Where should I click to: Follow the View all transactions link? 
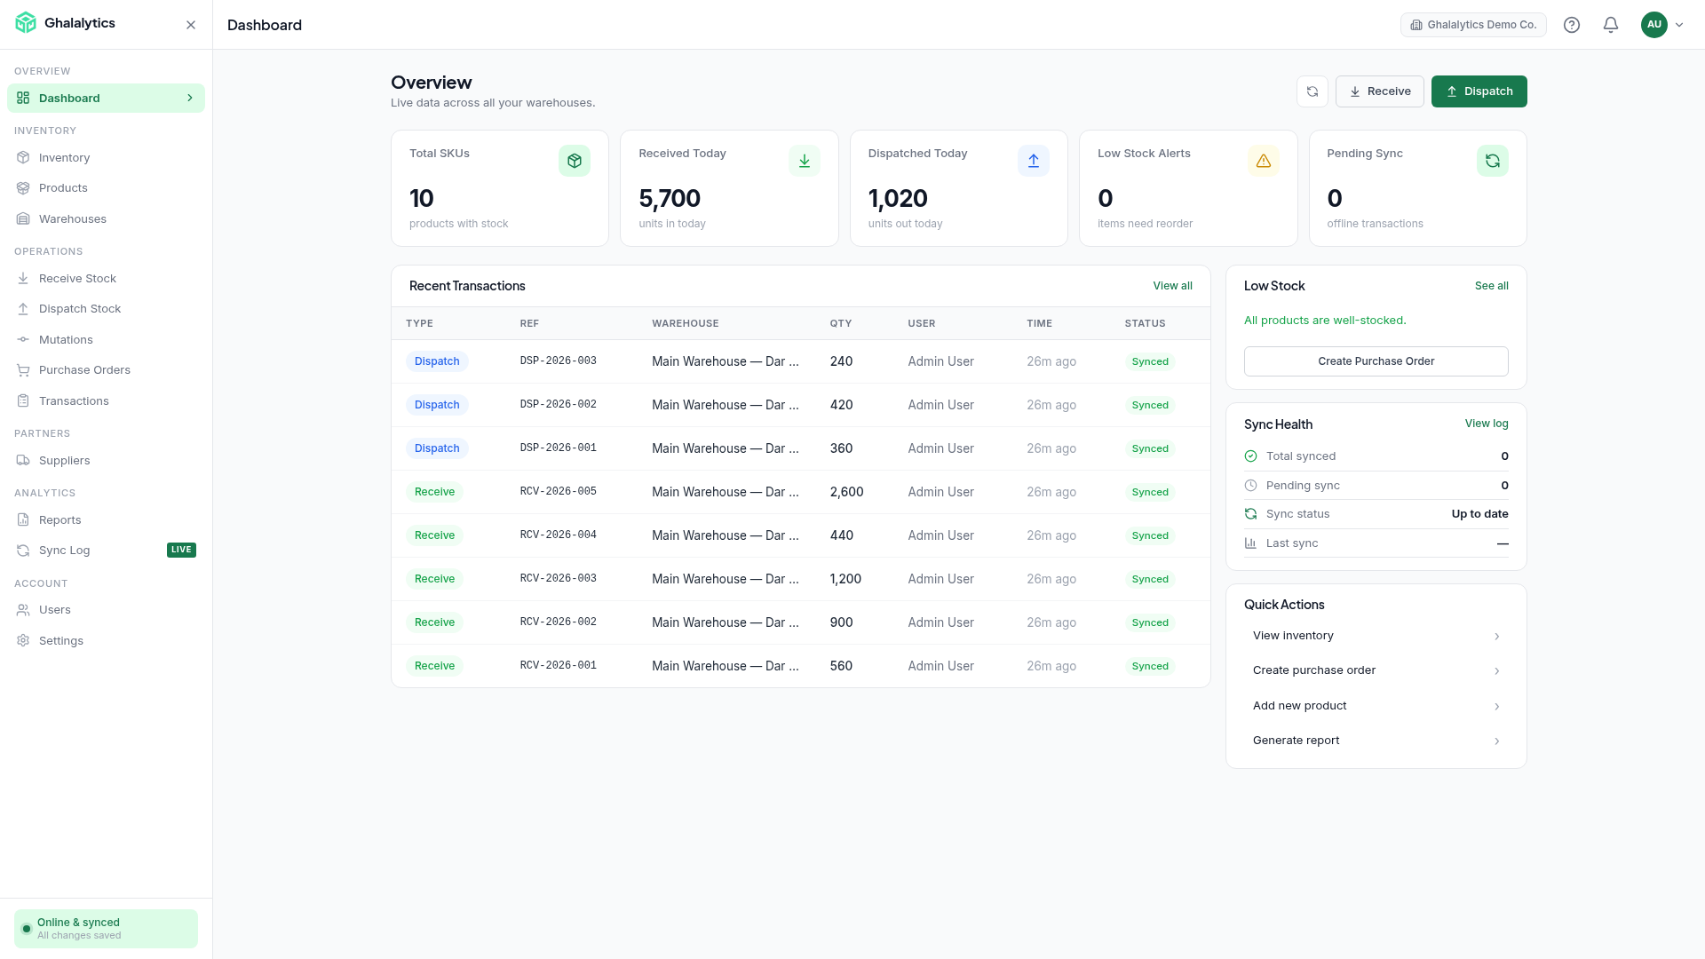(x=1172, y=286)
